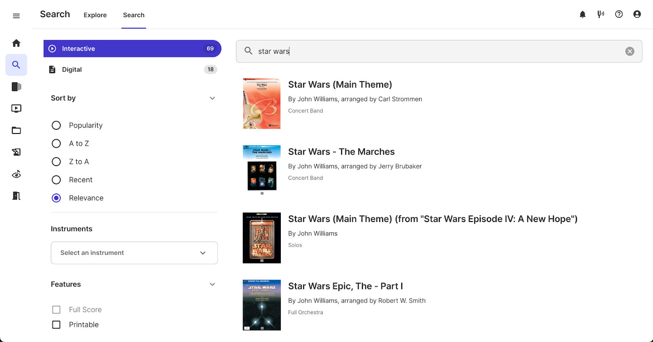Open the library book icon in sidebar
Viewport: 653px width, 342px height.
pos(16,87)
